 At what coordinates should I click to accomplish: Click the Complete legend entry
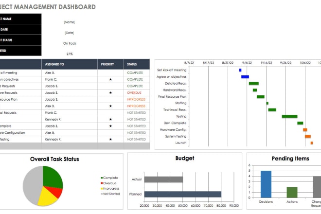[109, 178]
